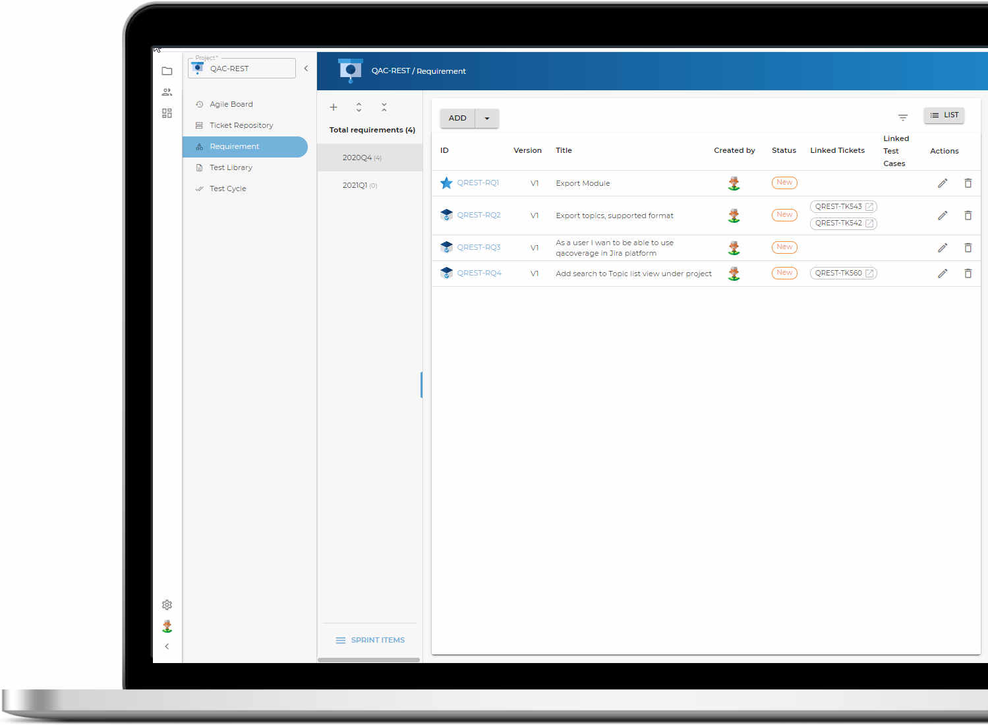The height and width of the screenshot is (725, 988).
Task: Delete requirement QREST-RQ3 with trash icon
Action: (x=968, y=248)
